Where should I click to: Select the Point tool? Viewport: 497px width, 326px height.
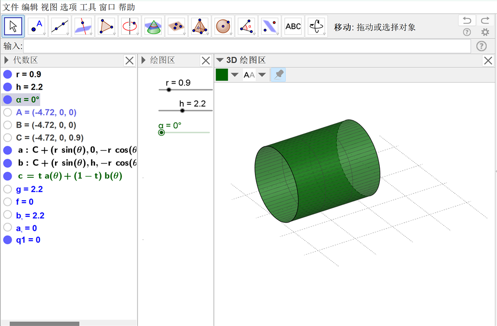point(36,27)
